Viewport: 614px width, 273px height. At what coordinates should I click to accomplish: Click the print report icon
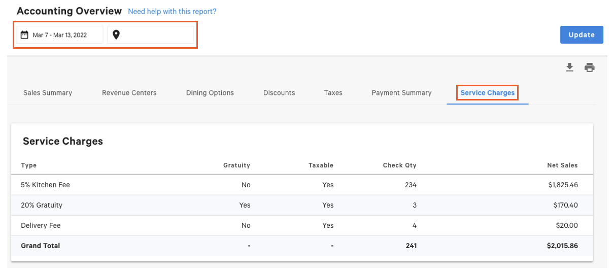tap(589, 67)
